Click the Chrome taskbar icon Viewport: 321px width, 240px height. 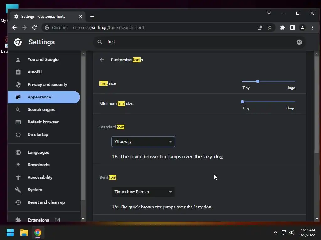click(38, 232)
